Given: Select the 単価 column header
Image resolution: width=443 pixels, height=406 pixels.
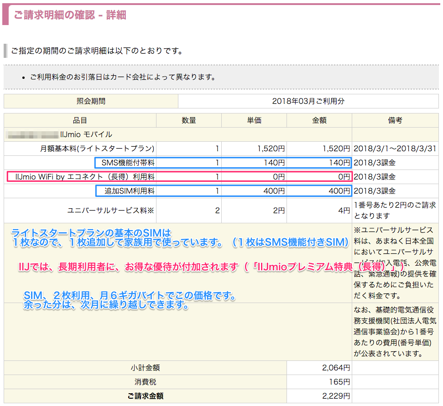Looking at the screenshot, I should pos(254,120).
